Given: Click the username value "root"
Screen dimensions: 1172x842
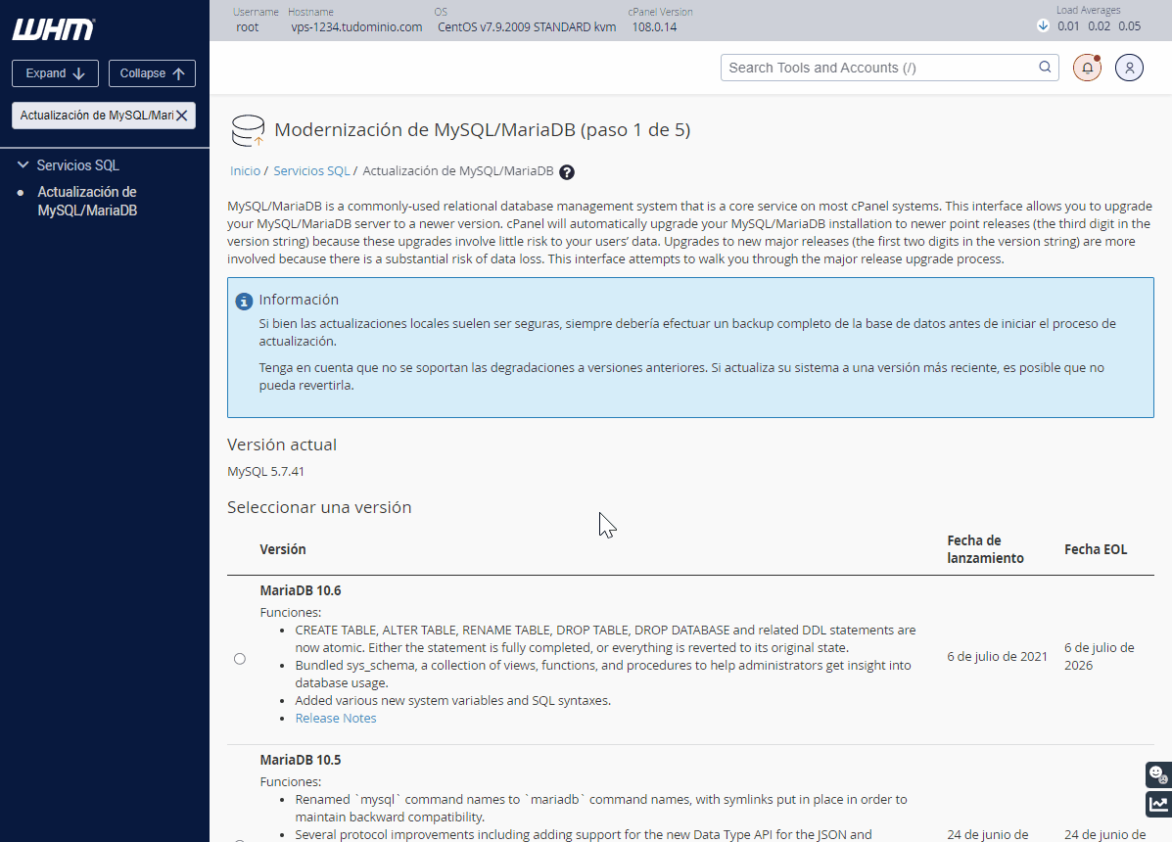Looking at the screenshot, I should point(247,26).
